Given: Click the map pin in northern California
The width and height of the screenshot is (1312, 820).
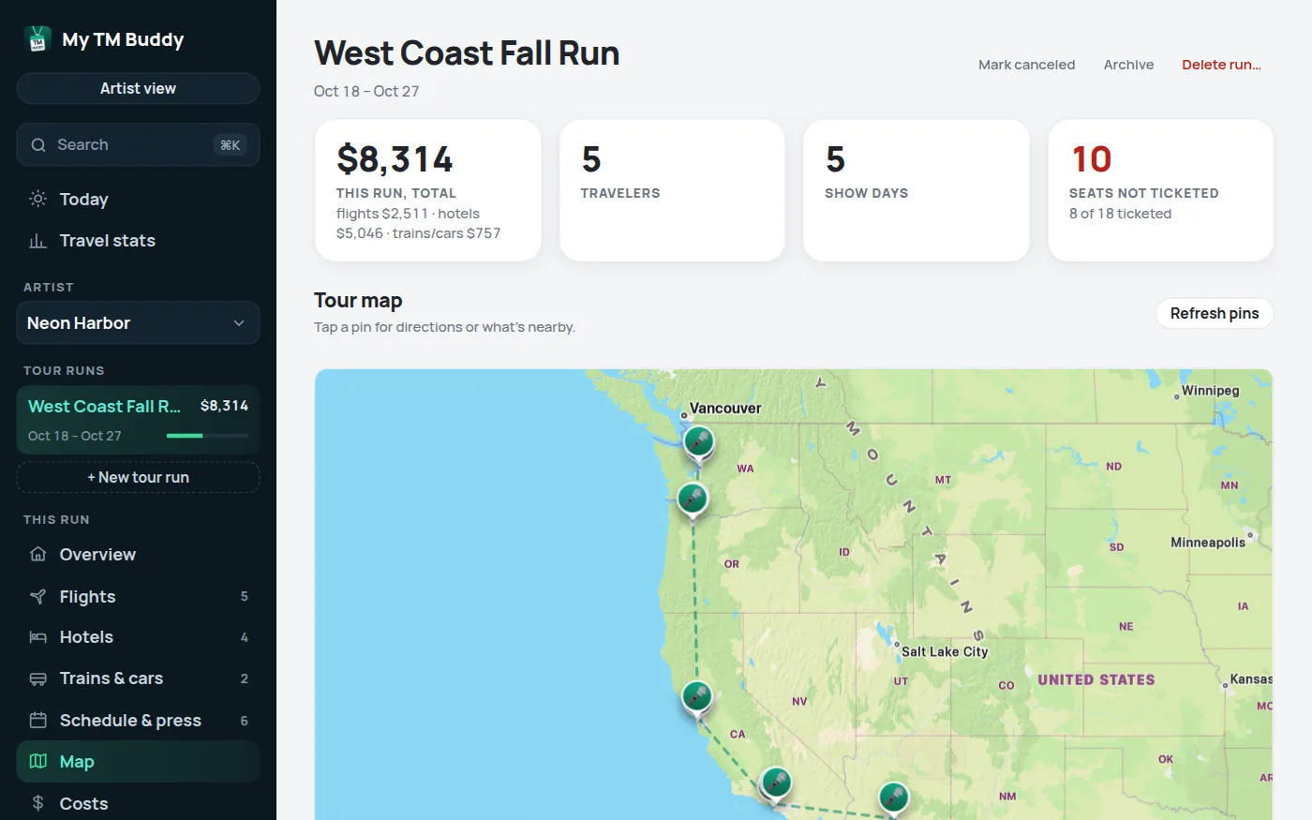Looking at the screenshot, I should pyautogui.click(x=696, y=698).
